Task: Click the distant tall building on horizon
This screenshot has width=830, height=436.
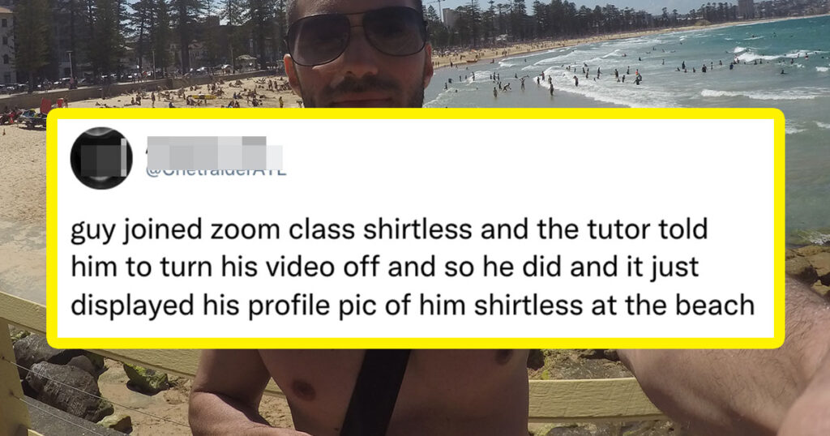Action: click(x=747, y=8)
